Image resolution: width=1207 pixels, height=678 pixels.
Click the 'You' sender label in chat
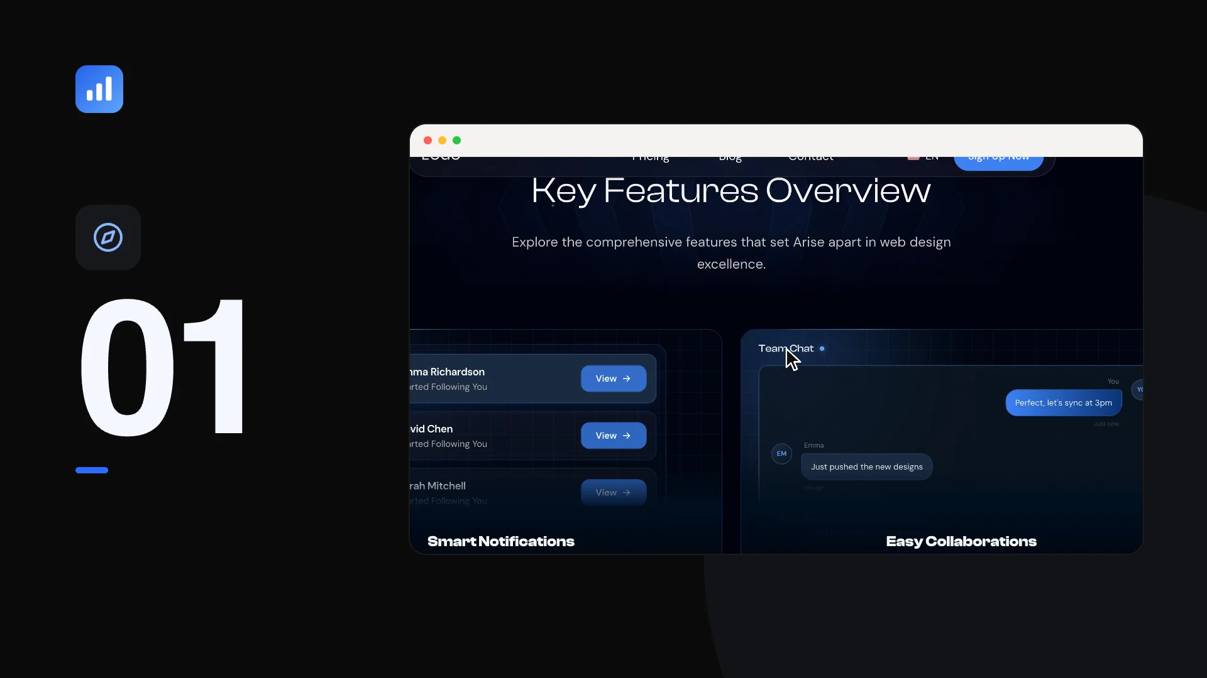click(1113, 381)
